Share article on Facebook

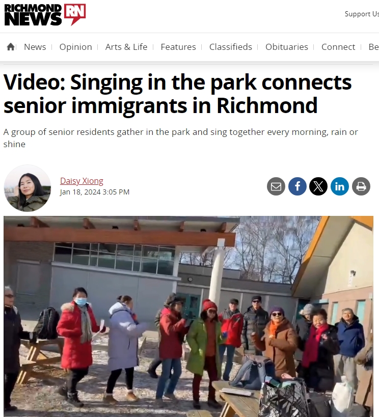click(297, 186)
